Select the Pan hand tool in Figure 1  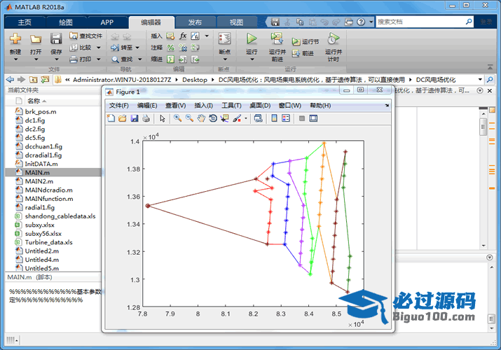tap(200, 118)
